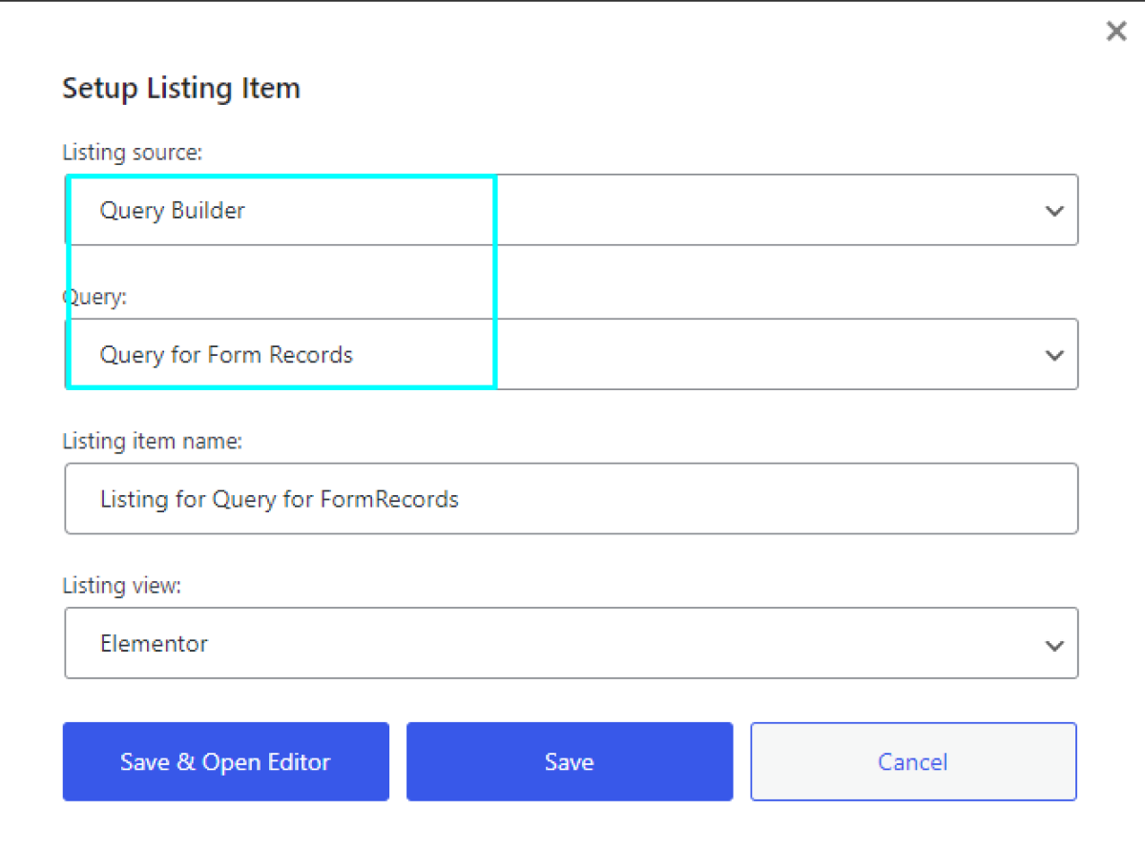Select the Query for Form Records value
The image size is (1145, 851).
coord(226,354)
